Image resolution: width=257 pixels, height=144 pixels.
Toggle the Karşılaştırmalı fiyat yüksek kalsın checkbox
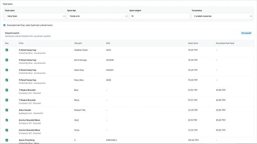click(x=4, y=25)
